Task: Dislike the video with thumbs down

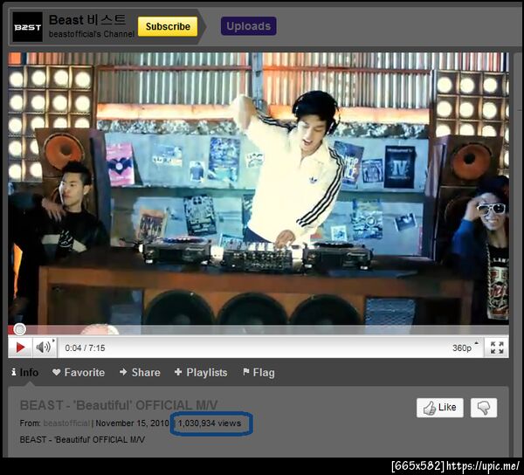Action: [484, 408]
